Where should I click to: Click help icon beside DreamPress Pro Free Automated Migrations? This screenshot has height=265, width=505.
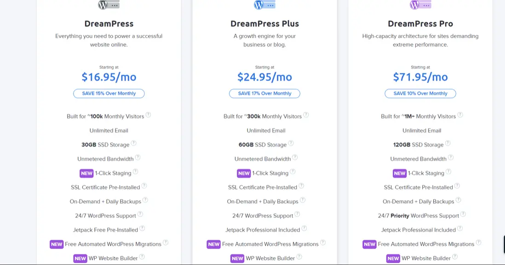point(479,243)
